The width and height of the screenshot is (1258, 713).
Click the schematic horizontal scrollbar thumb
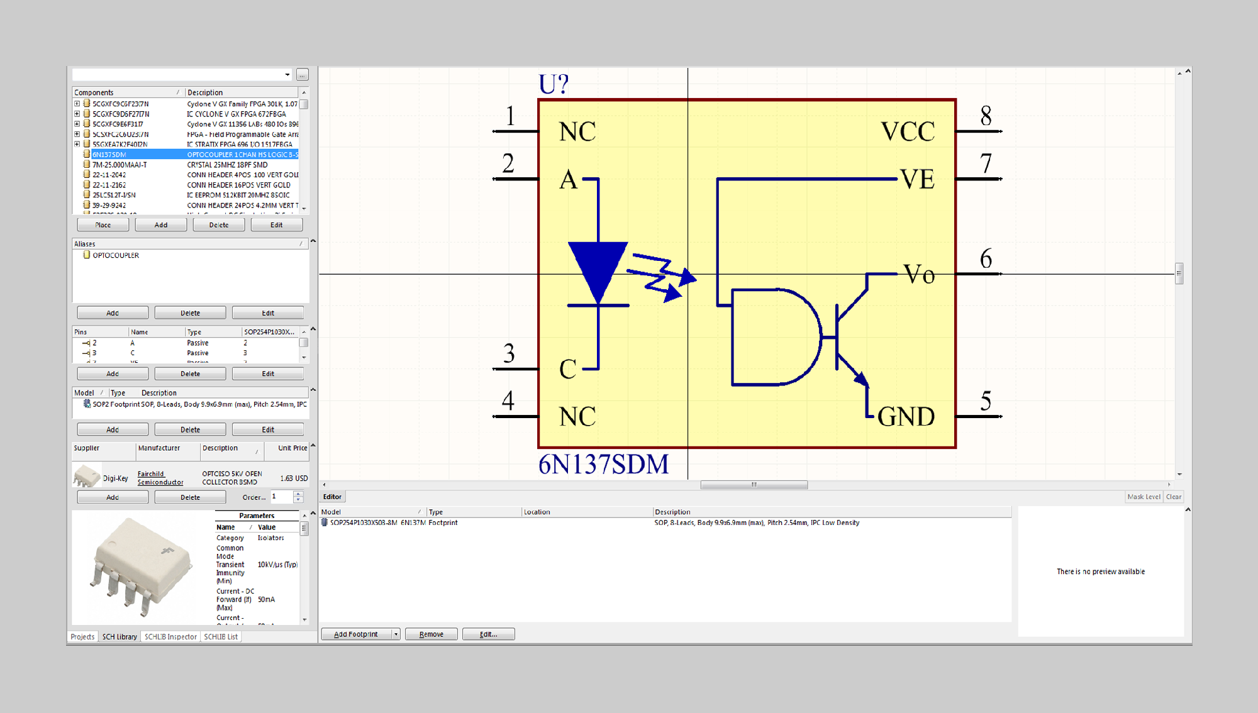754,485
